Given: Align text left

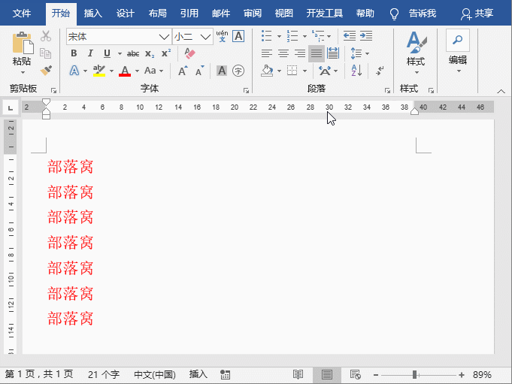Looking at the screenshot, I should (267, 53).
